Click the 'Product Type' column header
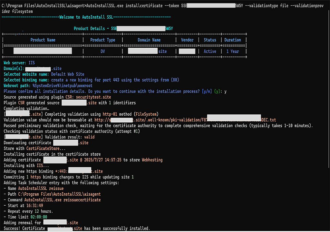Screen dimensions: 330x232 (x=103, y=40)
